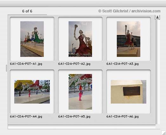Click the sort-order pyramid icon above the scrollbar
The width and height of the screenshot is (166, 135).
[157, 17]
